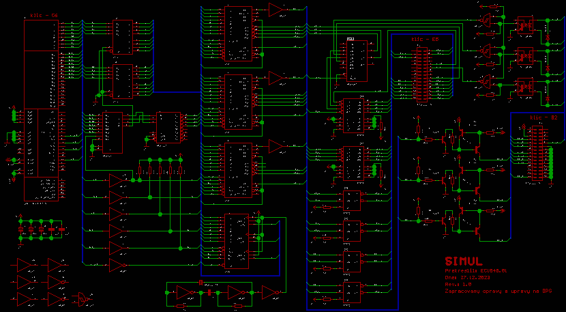Image resolution: width=566 pixels, height=312 pixels.
Task: Select the klic B2 pin header body
Action: tap(539, 153)
